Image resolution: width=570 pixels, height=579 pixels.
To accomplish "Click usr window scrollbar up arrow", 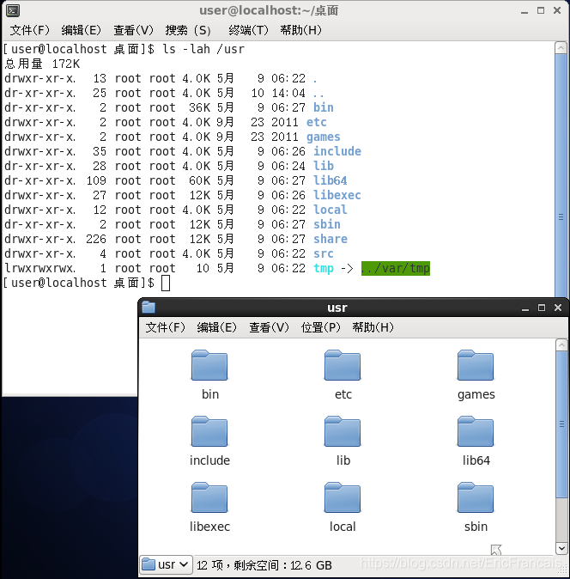I will pos(561,345).
